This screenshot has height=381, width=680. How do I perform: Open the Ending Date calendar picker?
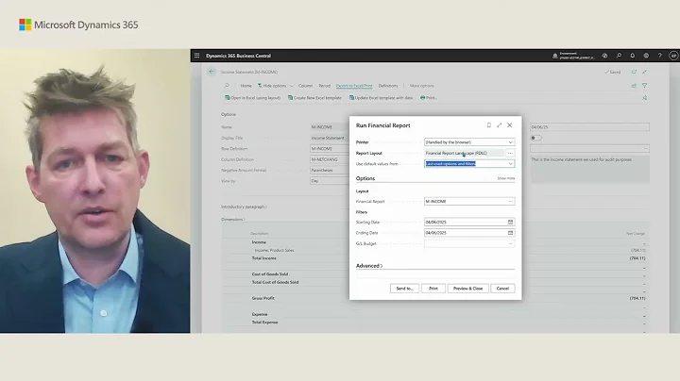(x=510, y=233)
